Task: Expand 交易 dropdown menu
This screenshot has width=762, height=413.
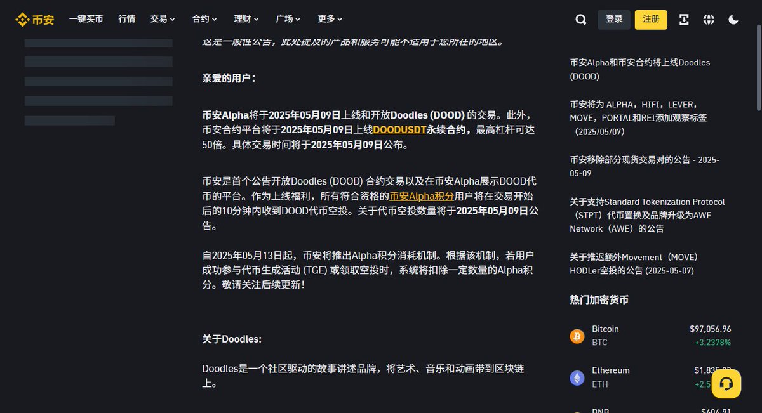Action: 163,19
